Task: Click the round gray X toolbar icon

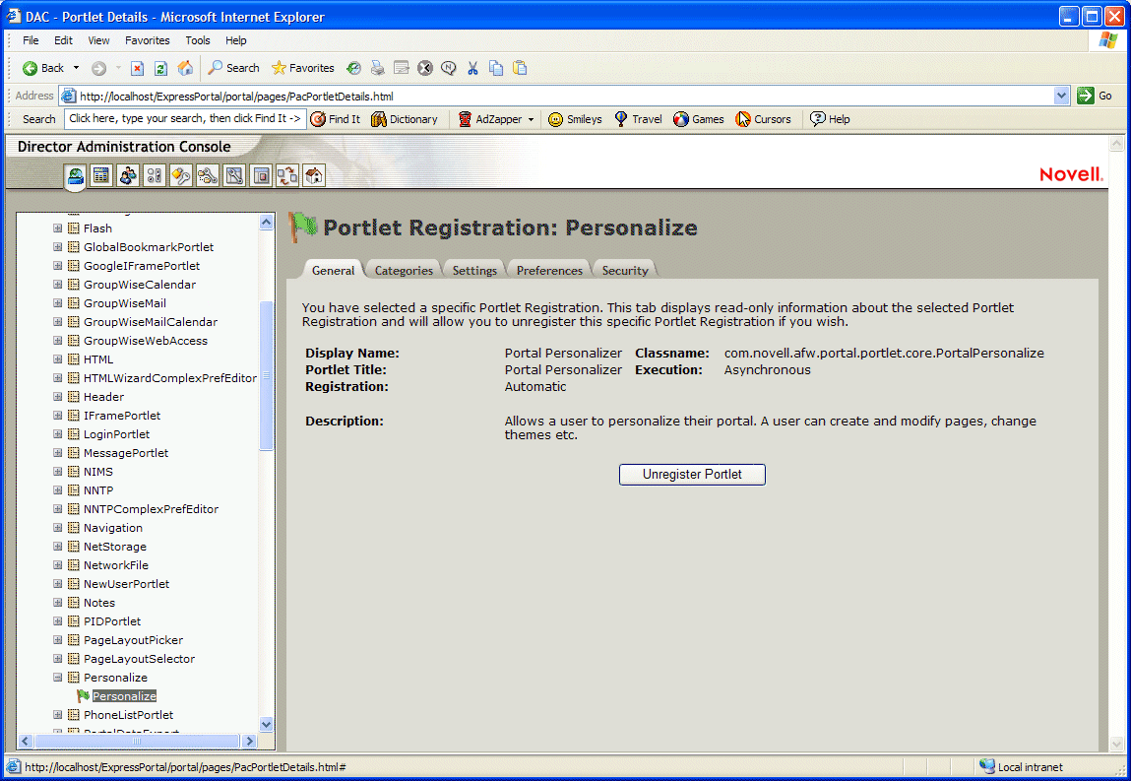Action: (425, 68)
